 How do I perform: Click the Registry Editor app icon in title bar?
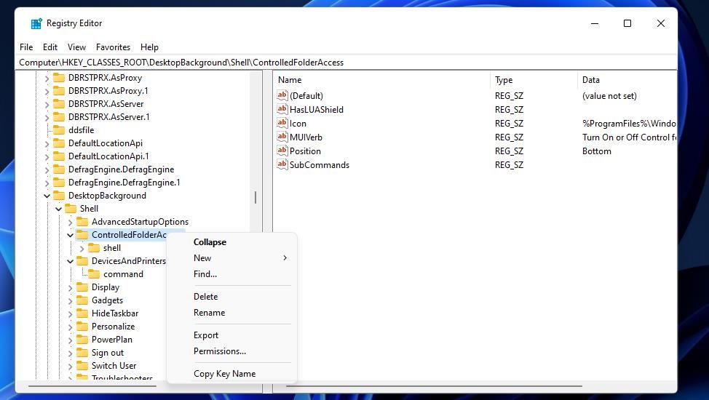coord(36,23)
